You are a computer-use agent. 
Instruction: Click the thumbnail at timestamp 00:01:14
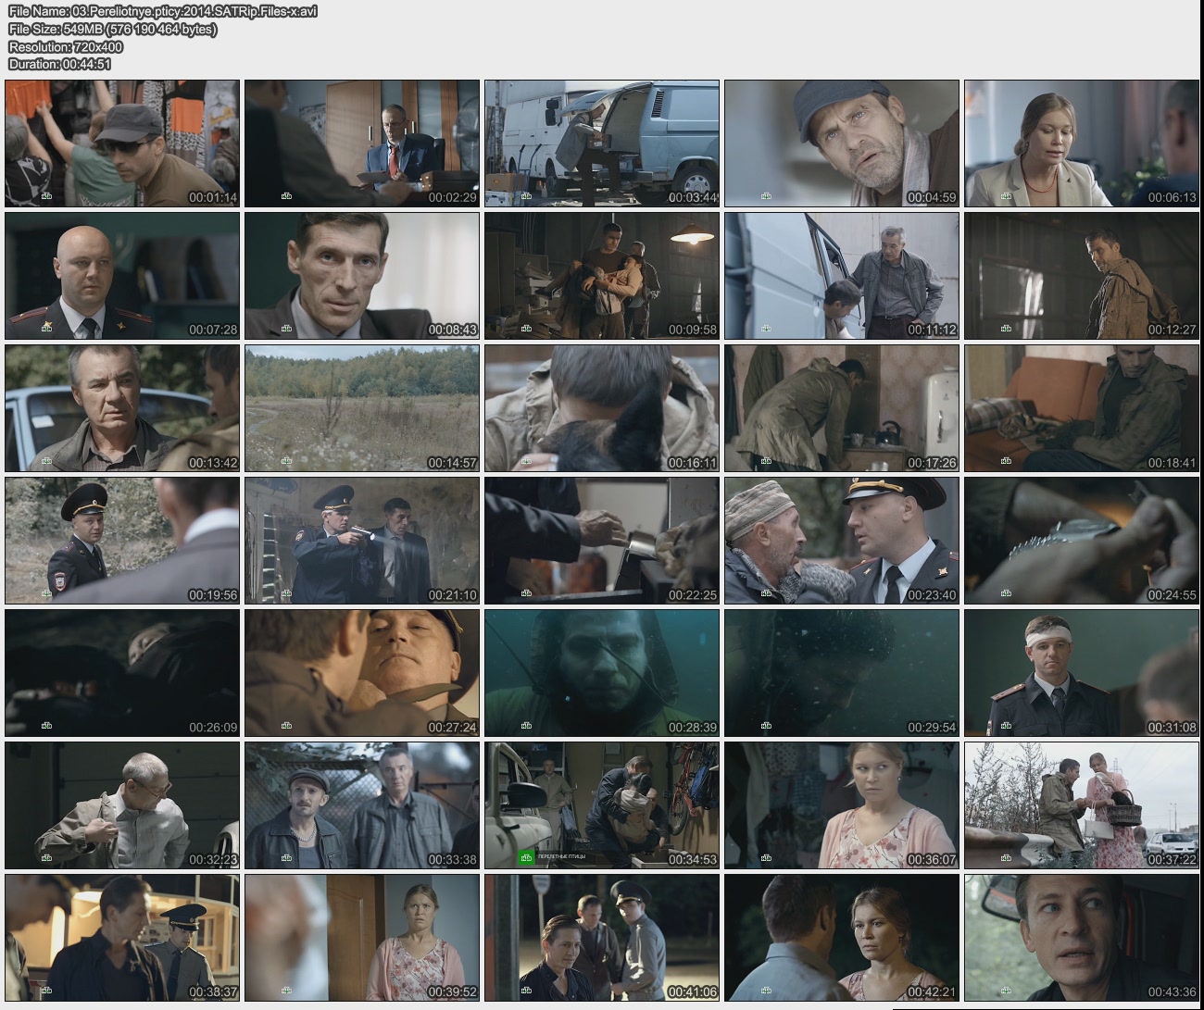(122, 143)
